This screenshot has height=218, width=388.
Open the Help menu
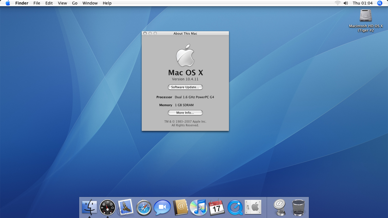click(107, 3)
